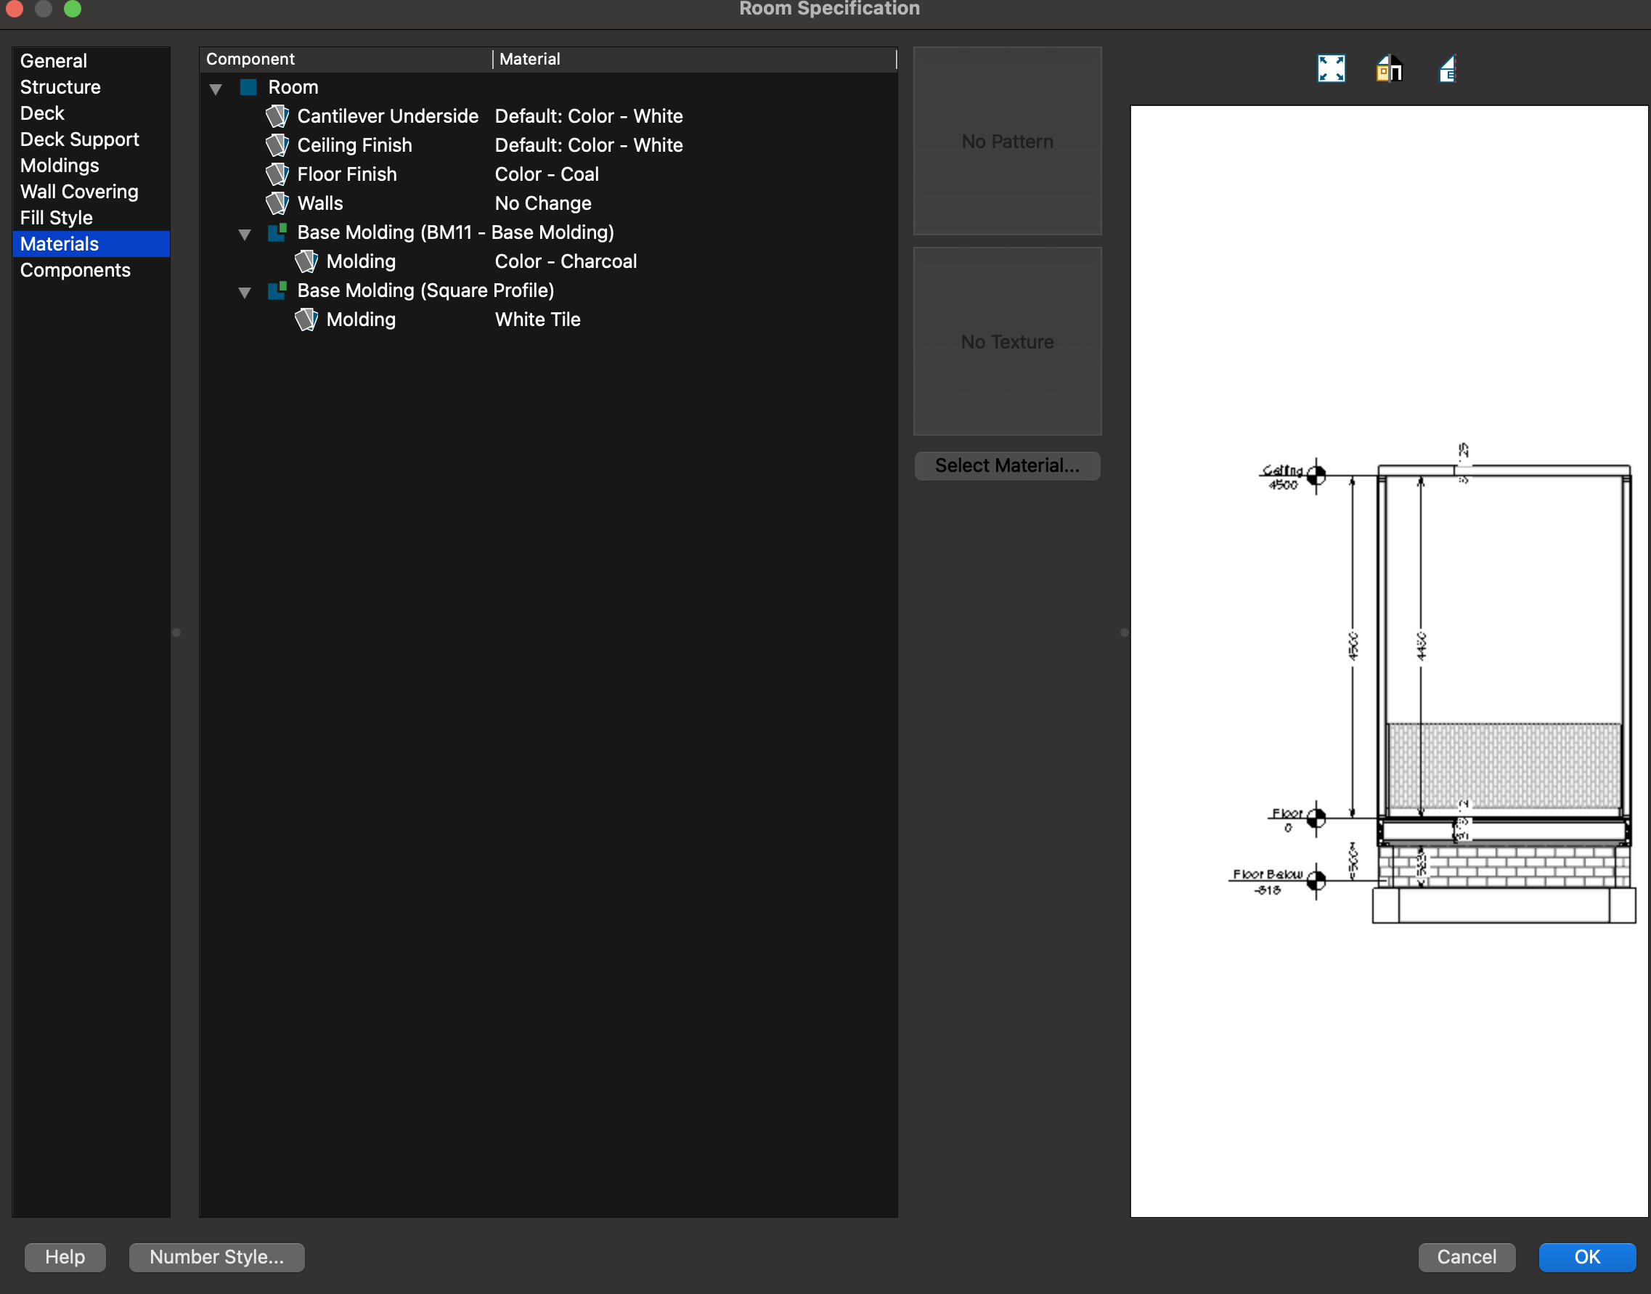The image size is (1651, 1294).
Task: Click the Cantilever Underside material icon
Action: click(x=277, y=116)
